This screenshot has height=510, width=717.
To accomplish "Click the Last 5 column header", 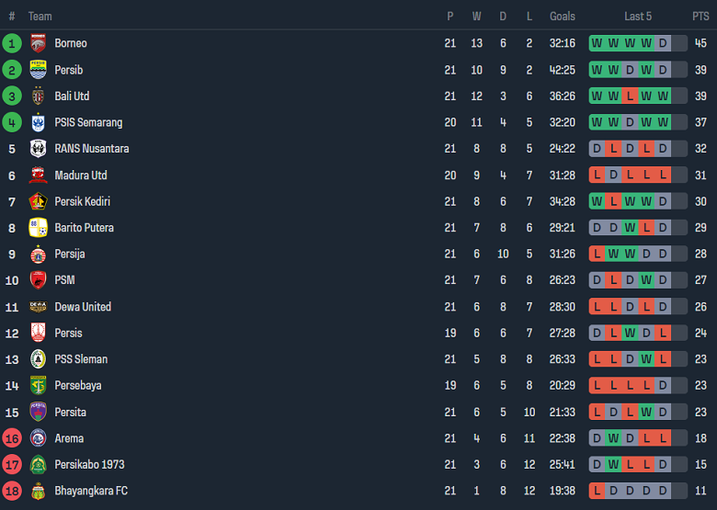I will pos(638,17).
